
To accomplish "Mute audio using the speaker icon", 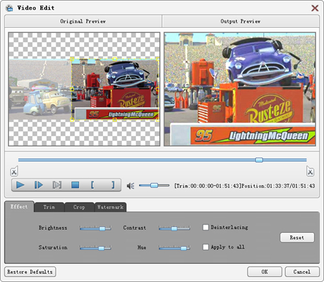I will 130,186.
